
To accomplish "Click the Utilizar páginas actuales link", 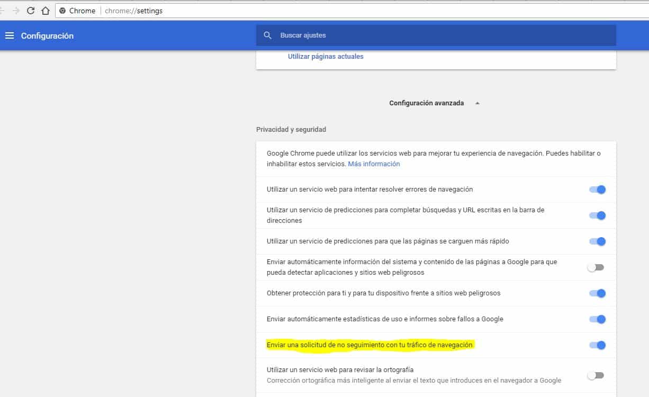I will [326, 56].
